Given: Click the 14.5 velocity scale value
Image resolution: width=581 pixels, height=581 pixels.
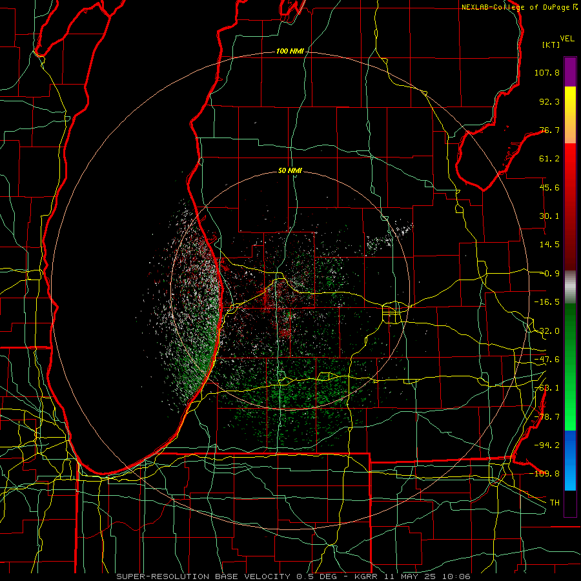Looking at the screenshot, I should [549, 245].
